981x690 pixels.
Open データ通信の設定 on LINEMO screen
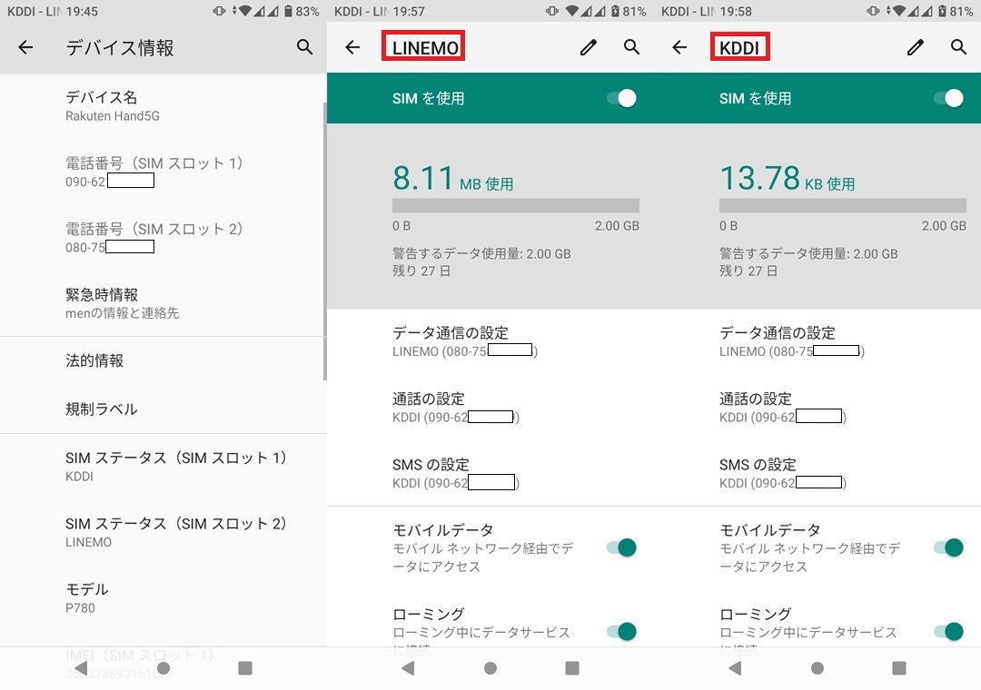[490, 341]
